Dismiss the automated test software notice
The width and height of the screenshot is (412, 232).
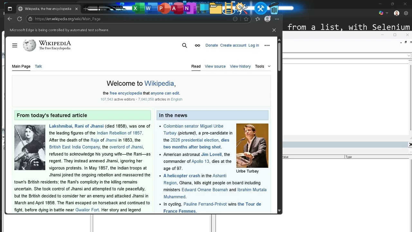click(274, 30)
